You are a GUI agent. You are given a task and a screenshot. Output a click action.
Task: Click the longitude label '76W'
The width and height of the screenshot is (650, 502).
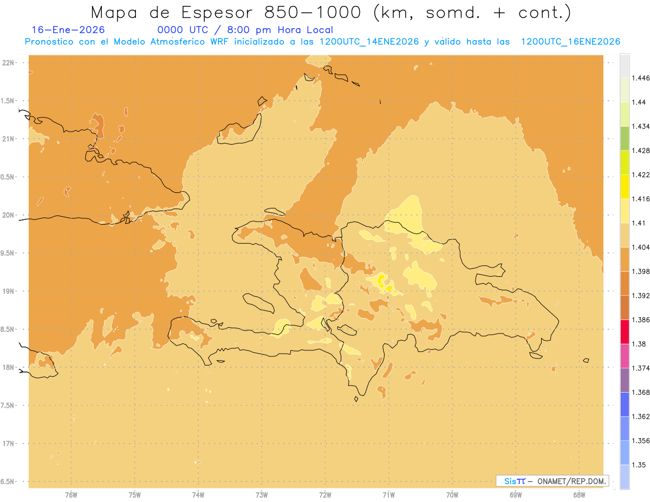coord(71,494)
